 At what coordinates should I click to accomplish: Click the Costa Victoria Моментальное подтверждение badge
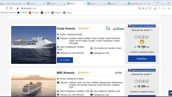point(142,26)
